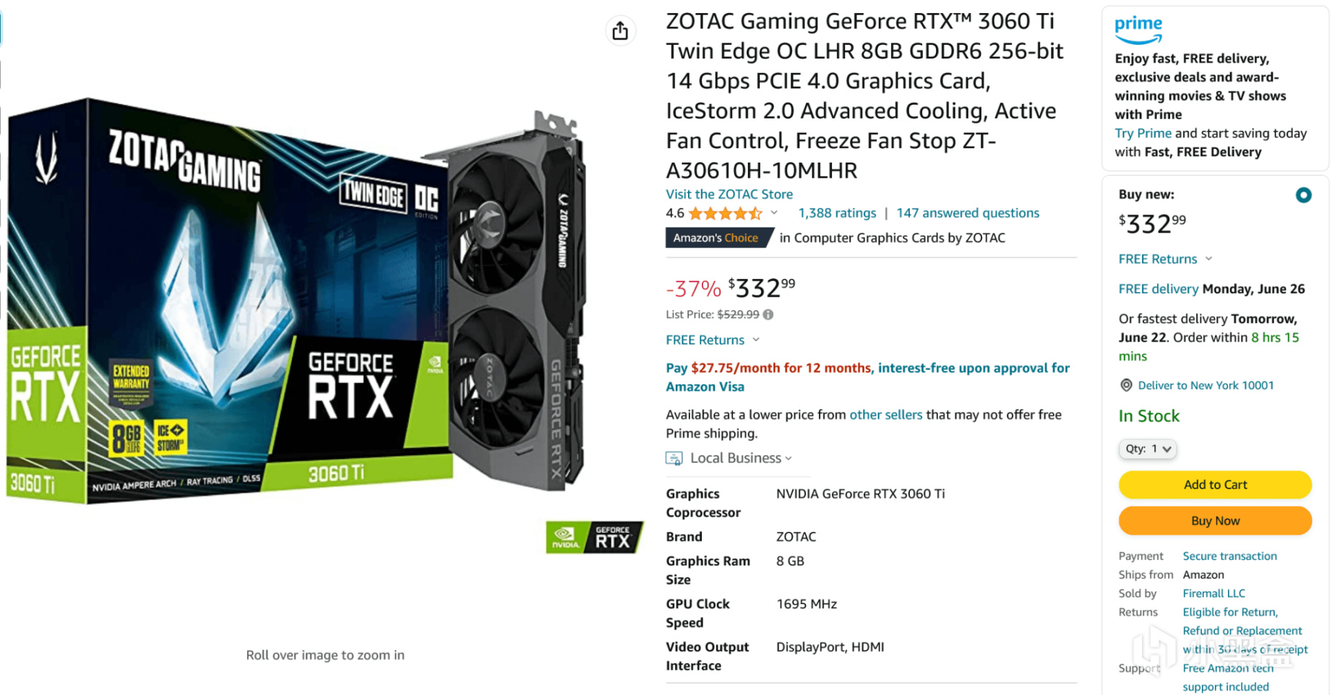Click the Prime logo
The width and height of the screenshot is (1332, 695).
tap(1138, 30)
